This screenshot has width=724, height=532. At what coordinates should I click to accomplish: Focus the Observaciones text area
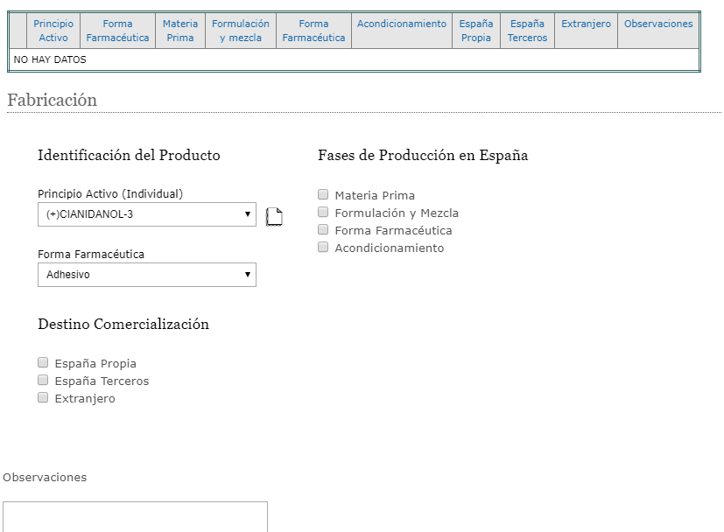[x=135, y=516]
